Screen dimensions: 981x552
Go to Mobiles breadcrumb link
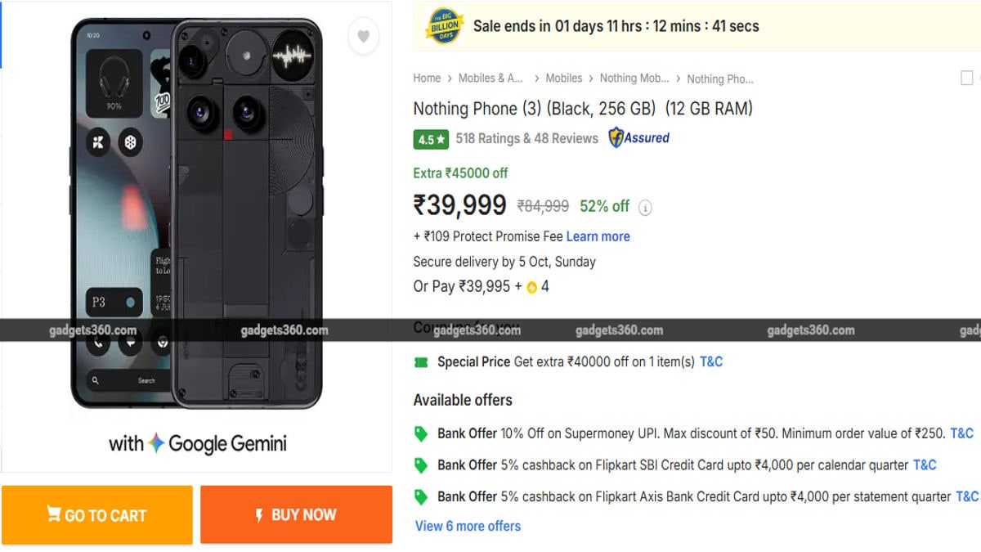(x=564, y=79)
